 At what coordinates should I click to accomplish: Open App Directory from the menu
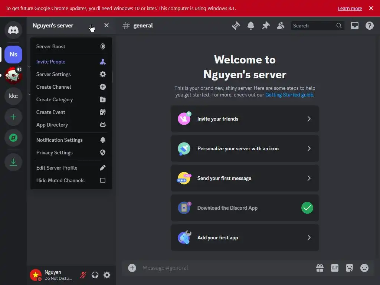click(71, 125)
